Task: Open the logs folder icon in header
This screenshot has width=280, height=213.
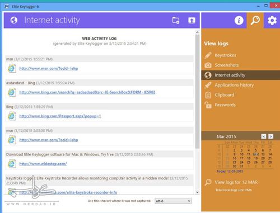Action: point(176,20)
